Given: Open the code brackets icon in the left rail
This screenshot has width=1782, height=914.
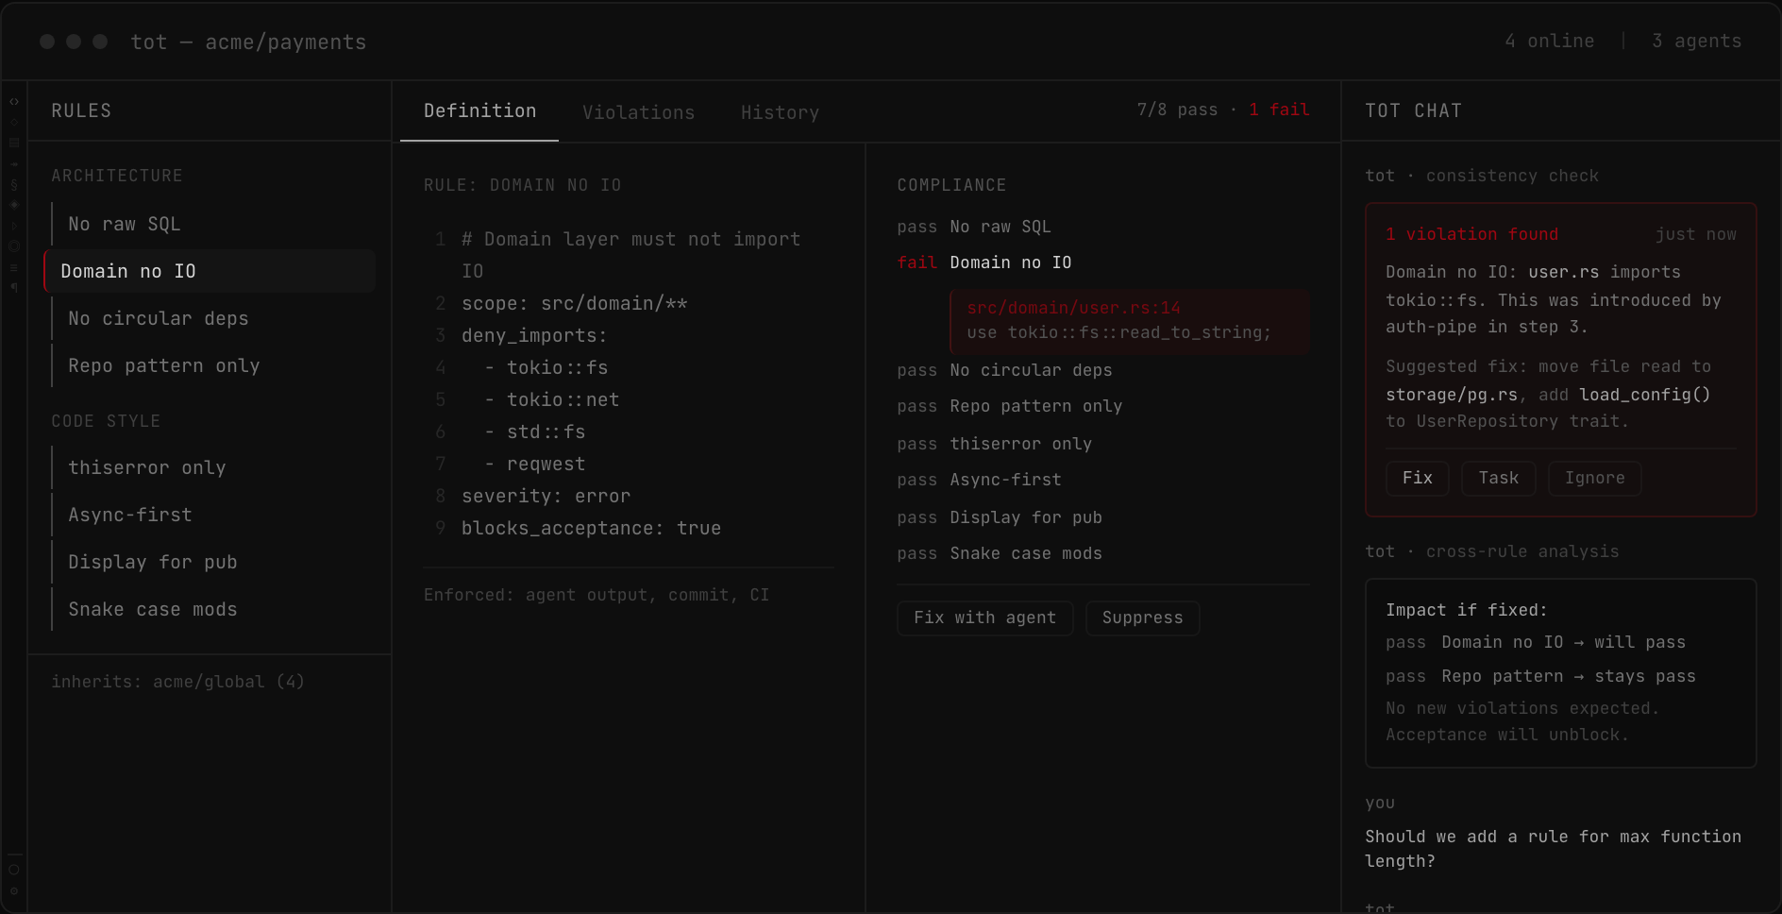Looking at the screenshot, I should [x=14, y=101].
